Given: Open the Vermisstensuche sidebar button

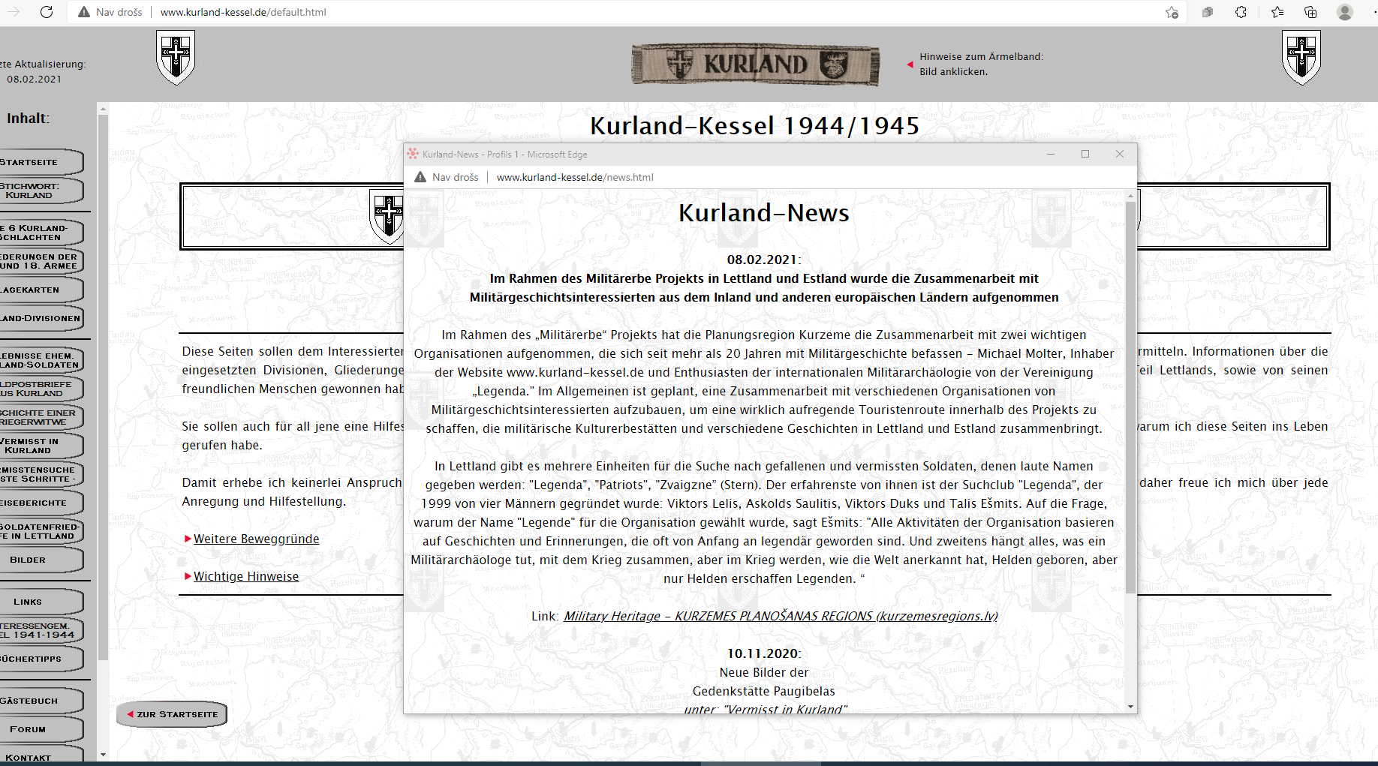Looking at the screenshot, I should pyautogui.click(x=41, y=474).
